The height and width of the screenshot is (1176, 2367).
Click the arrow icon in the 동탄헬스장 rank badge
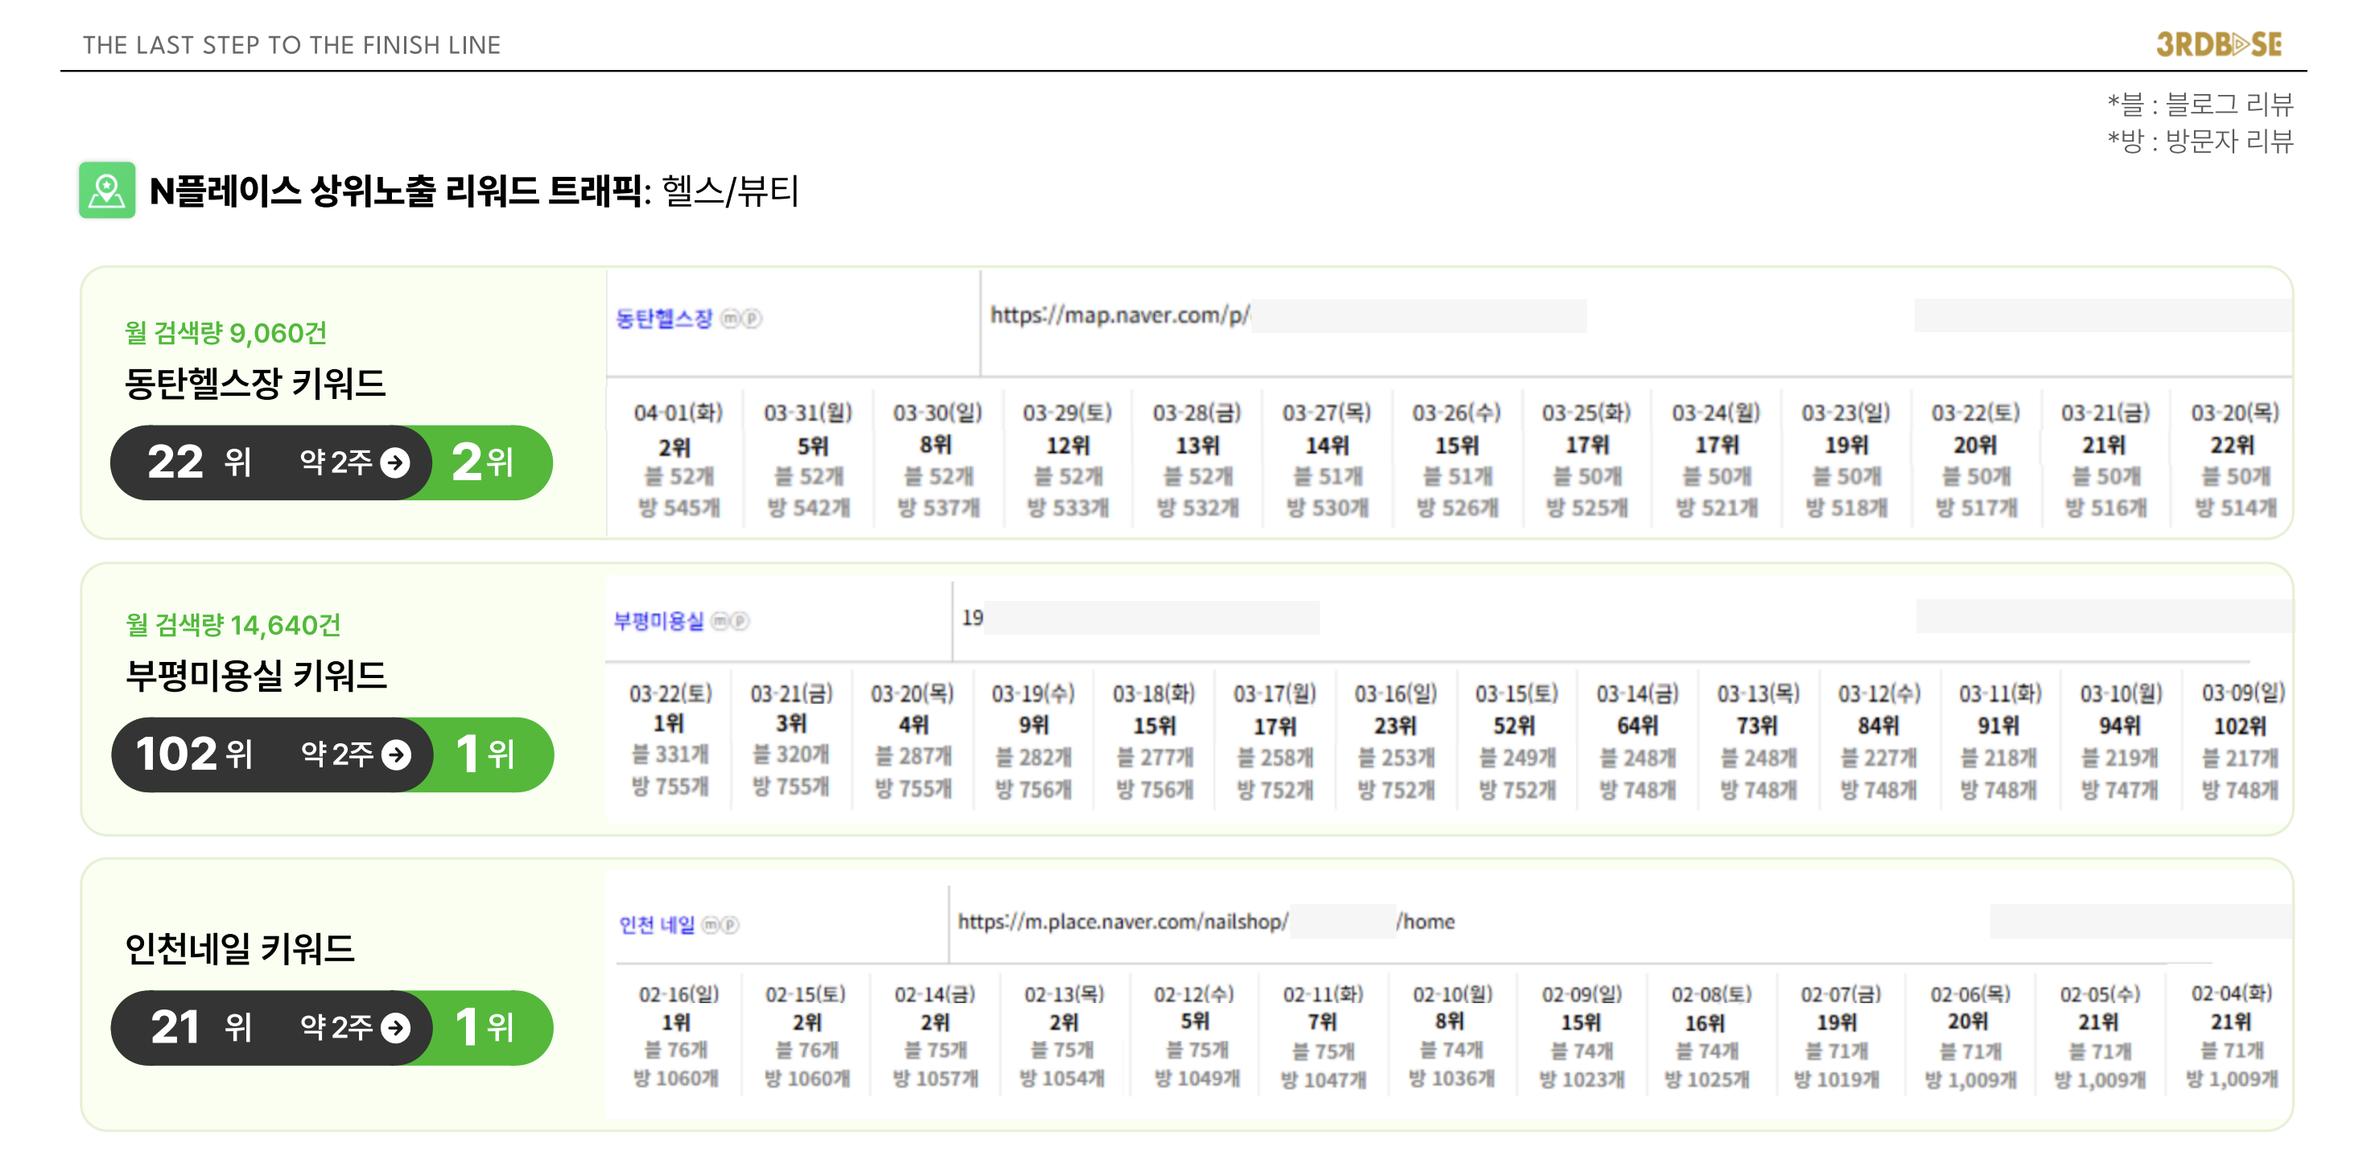point(396,463)
